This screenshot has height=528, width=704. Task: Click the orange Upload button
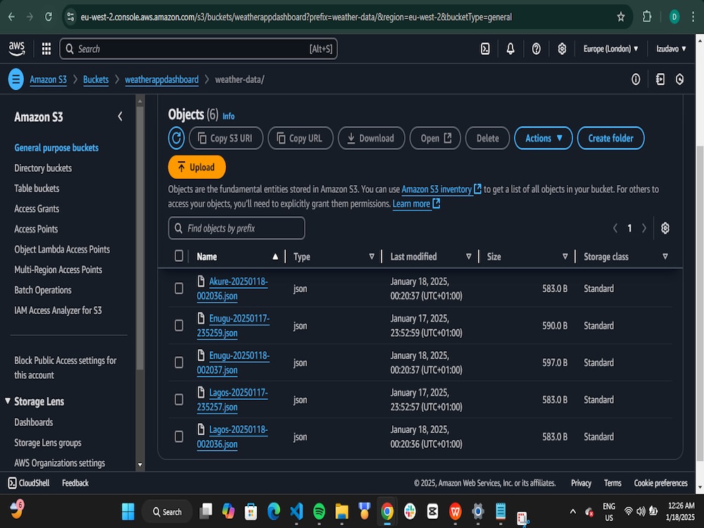[x=196, y=167]
